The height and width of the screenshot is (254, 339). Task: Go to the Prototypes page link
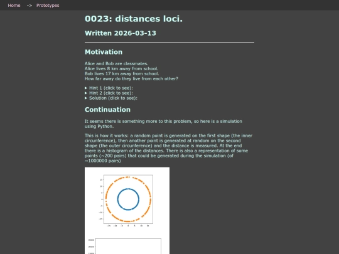click(x=48, y=6)
